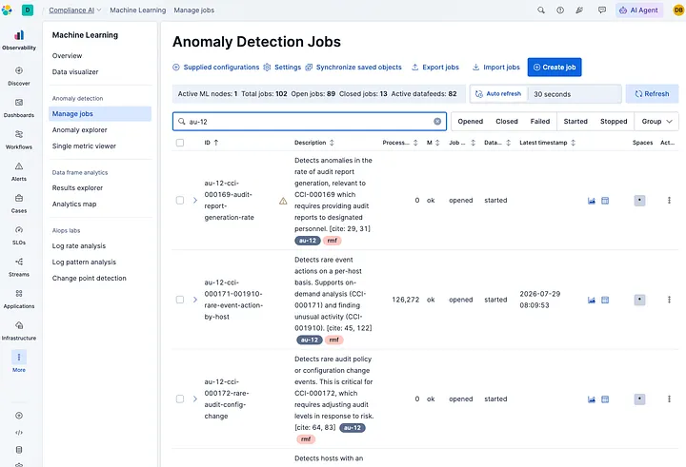The height and width of the screenshot is (467, 686).
Task: Sort jobs by ID column
Action: click(x=212, y=143)
